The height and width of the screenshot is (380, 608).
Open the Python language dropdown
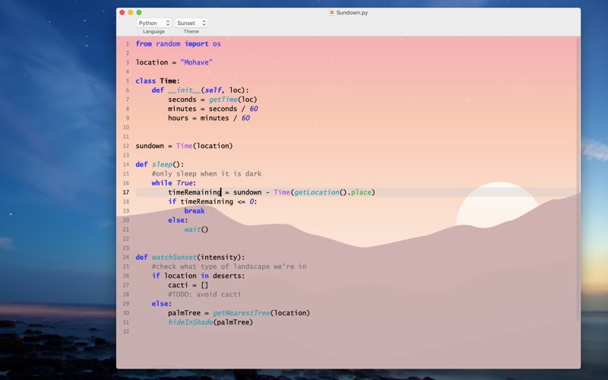coord(154,23)
